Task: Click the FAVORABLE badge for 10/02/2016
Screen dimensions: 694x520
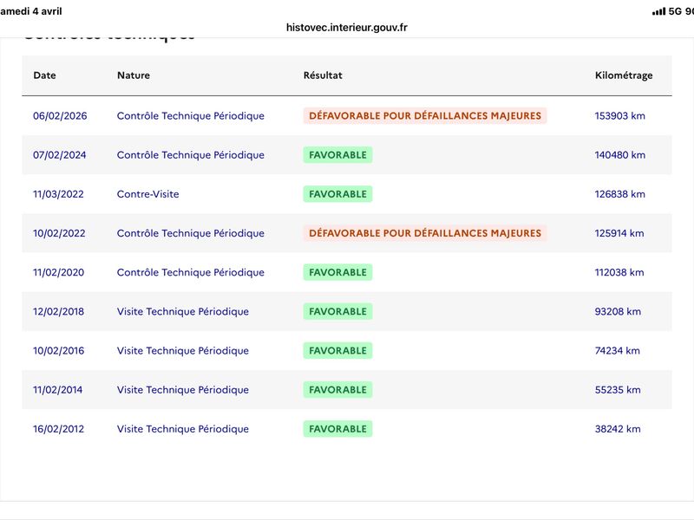Action: point(337,351)
